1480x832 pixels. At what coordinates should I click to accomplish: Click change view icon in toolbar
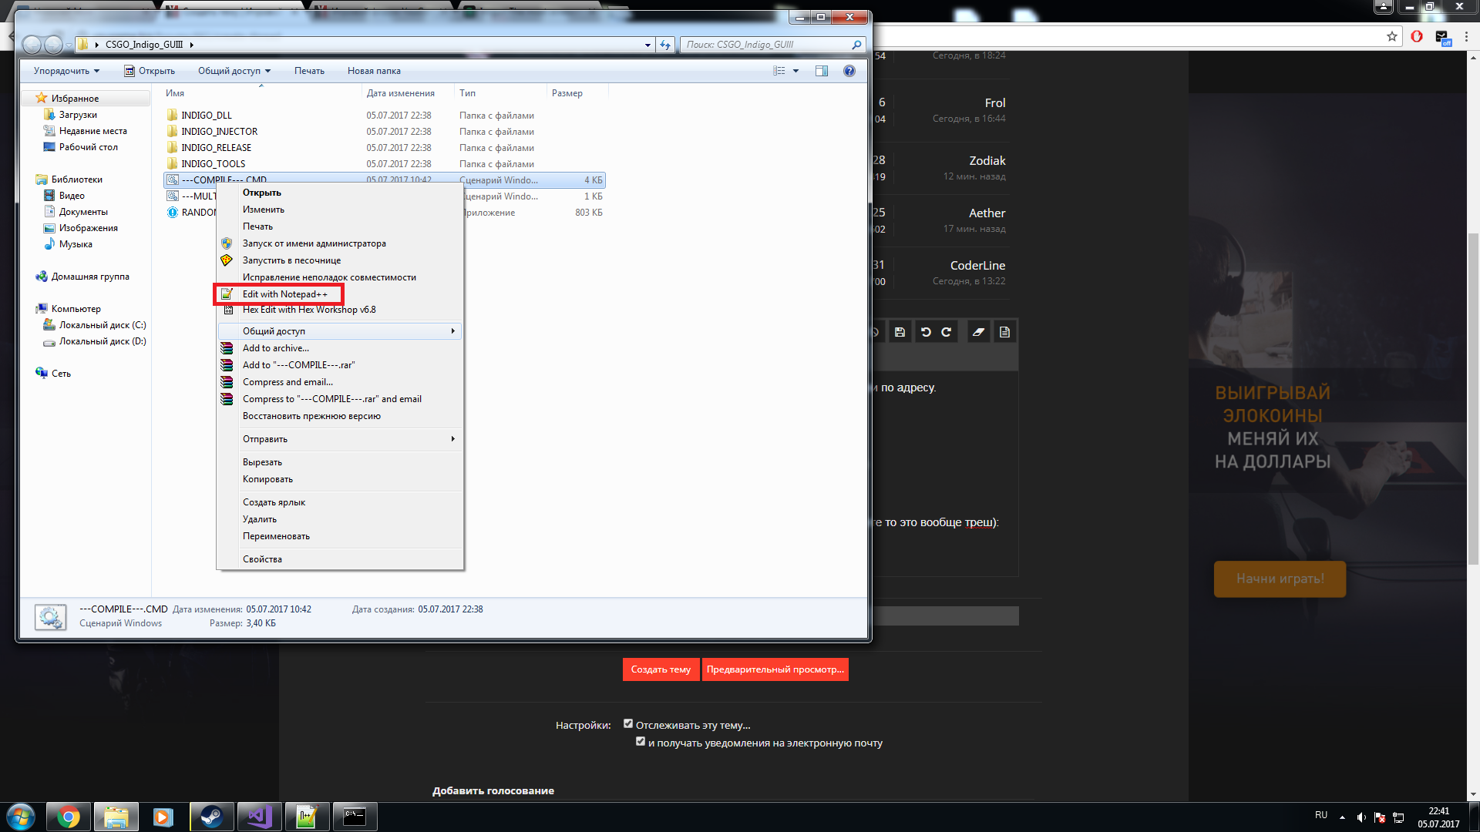pyautogui.click(x=779, y=71)
